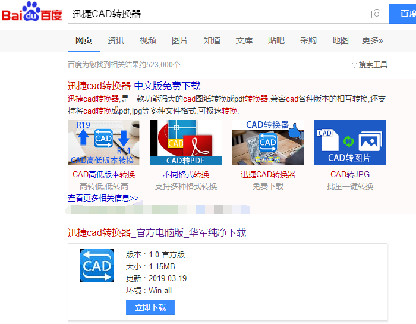Open 搜索工具 options
The image size is (416, 324).
click(373, 64)
